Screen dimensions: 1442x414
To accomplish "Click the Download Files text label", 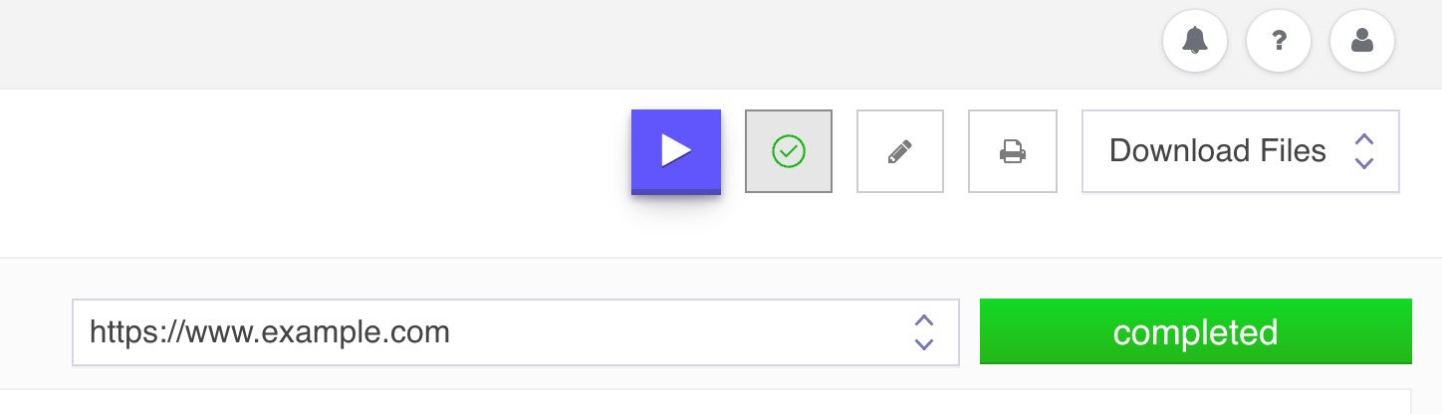I will pyautogui.click(x=1218, y=151).
